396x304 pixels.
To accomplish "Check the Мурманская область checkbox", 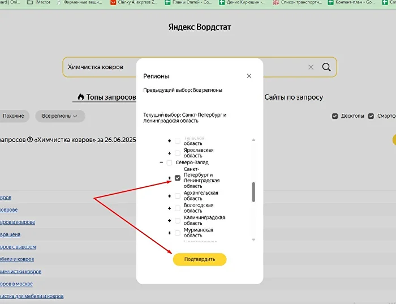I will (178, 233).
